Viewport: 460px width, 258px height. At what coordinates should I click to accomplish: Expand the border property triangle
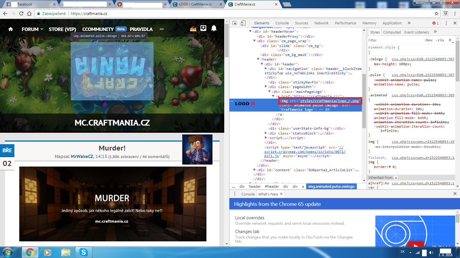pyautogui.click(x=390, y=167)
